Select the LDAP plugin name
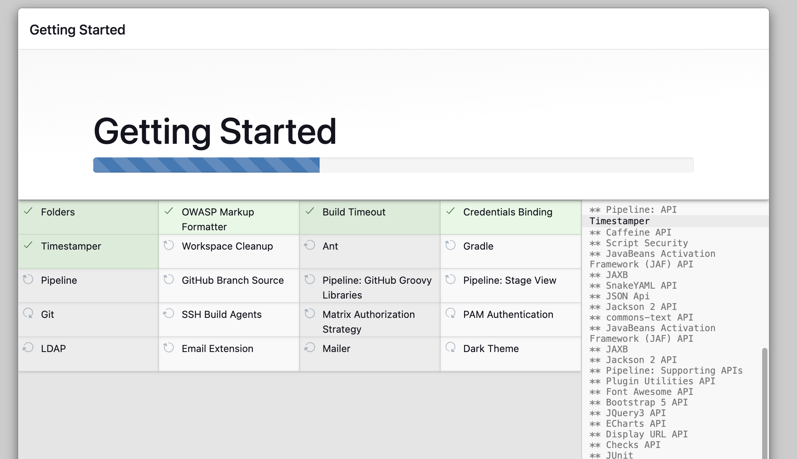 [x=53, y=349]
